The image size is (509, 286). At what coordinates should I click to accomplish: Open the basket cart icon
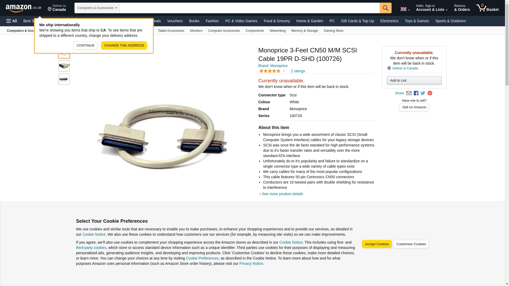(x=487, y=8)
